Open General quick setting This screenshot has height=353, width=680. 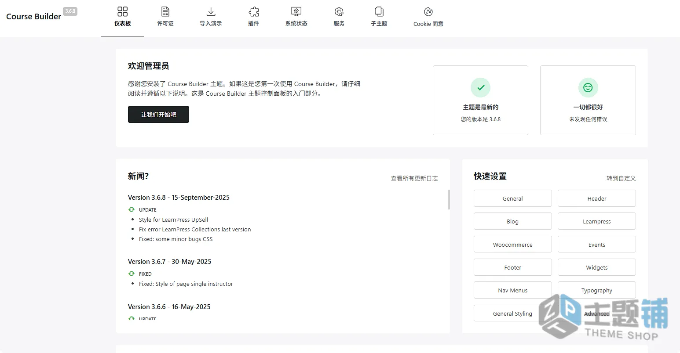point(512,198)
